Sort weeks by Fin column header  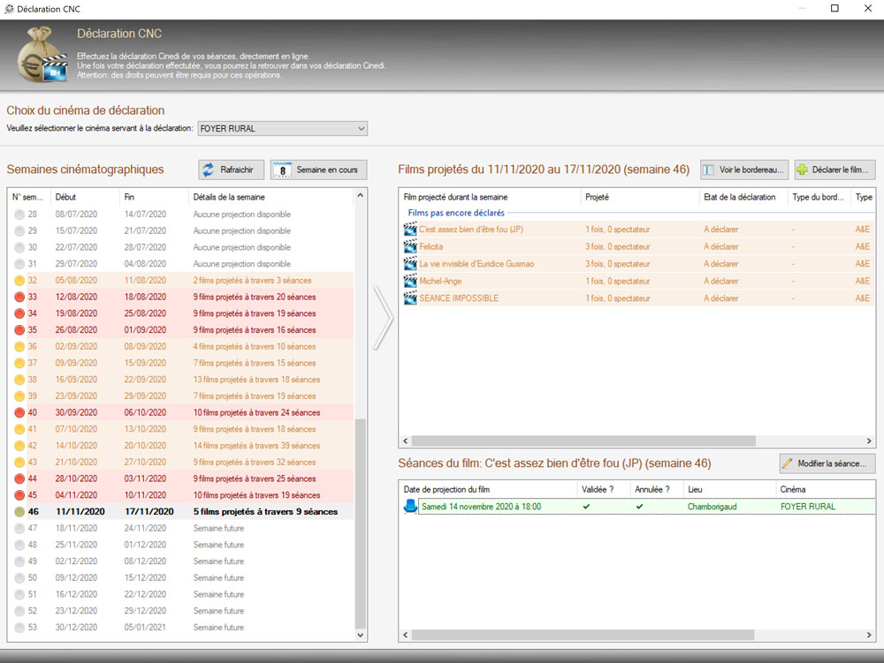click(153, 197)
